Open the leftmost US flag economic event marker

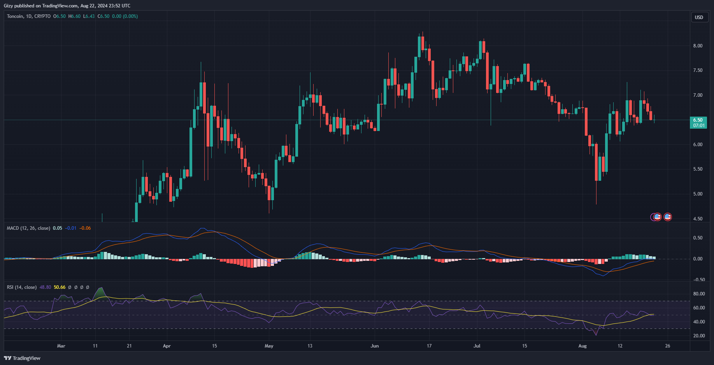658,217
